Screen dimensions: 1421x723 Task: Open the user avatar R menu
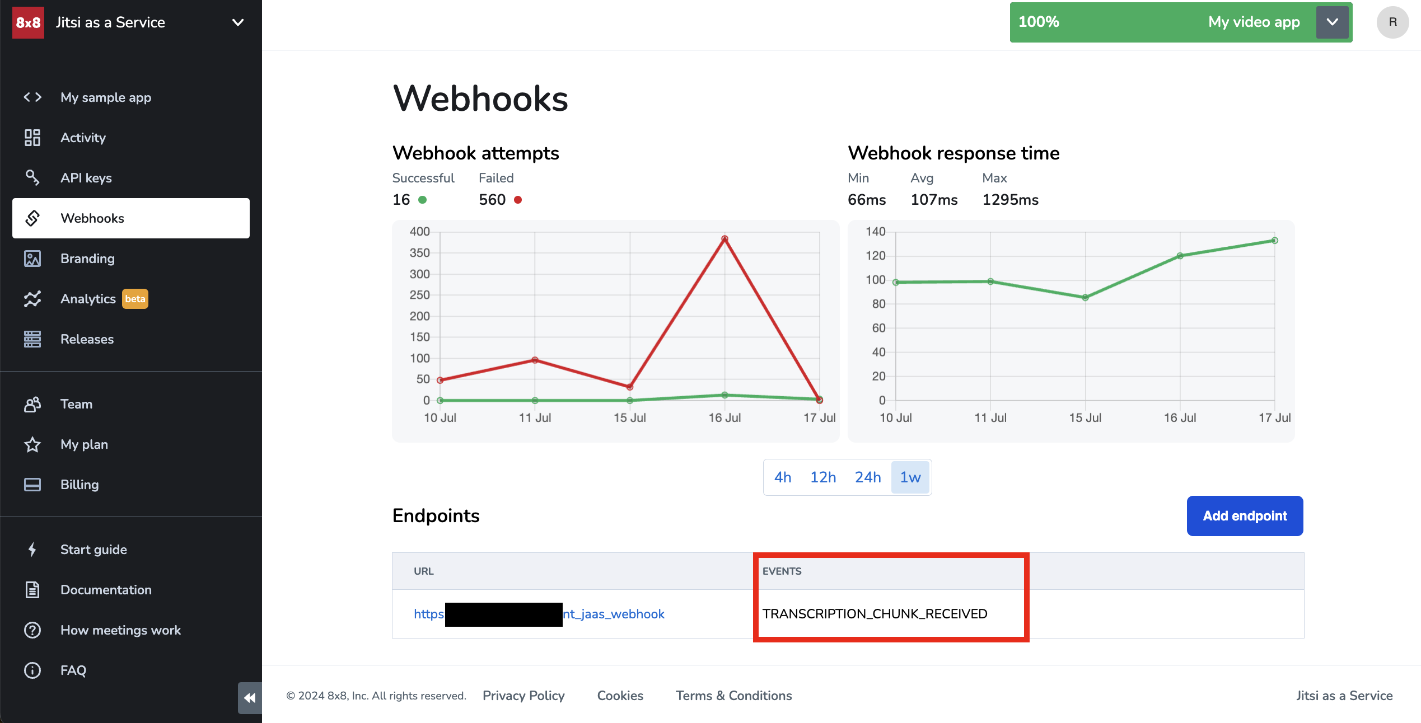point(1392,22)
